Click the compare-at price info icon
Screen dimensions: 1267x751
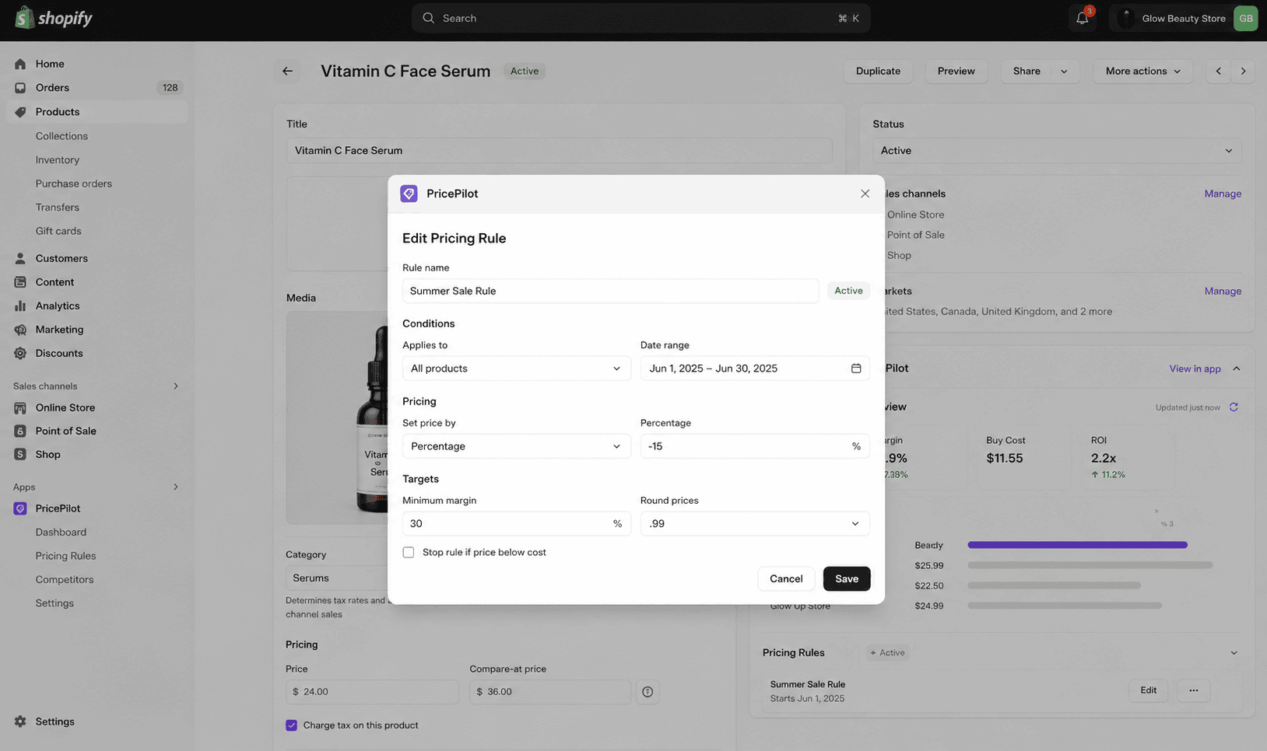coord(648,692)
